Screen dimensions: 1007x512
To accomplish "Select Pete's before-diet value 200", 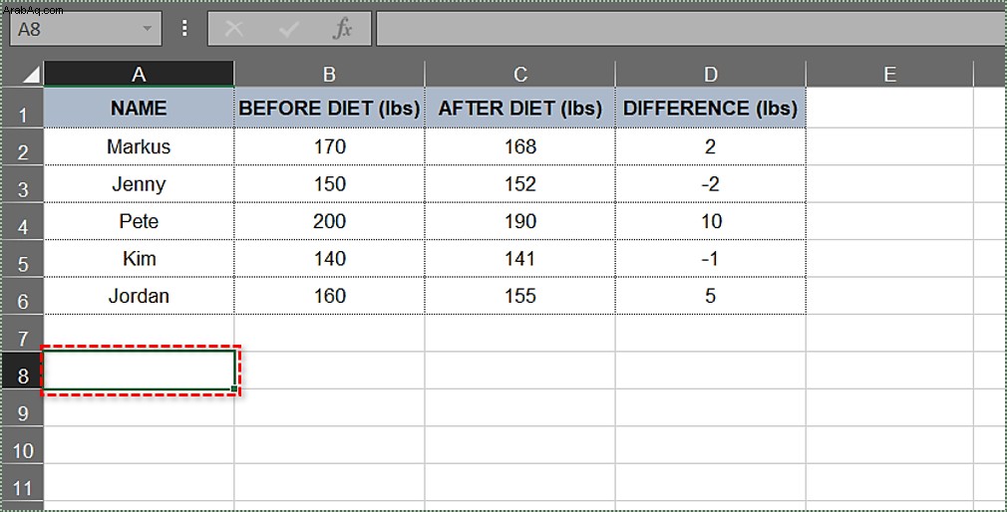I will point(329,221).
